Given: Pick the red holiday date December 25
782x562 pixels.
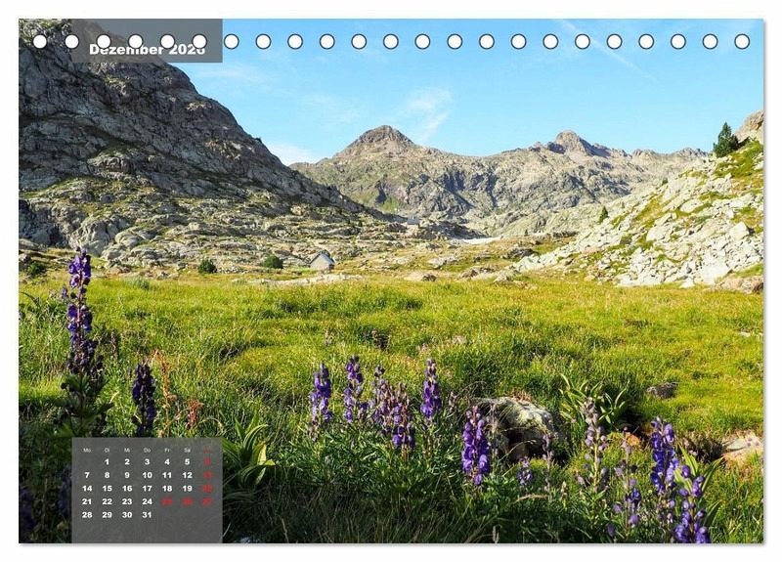Looking at the screenshot, I should click(167, 501).
